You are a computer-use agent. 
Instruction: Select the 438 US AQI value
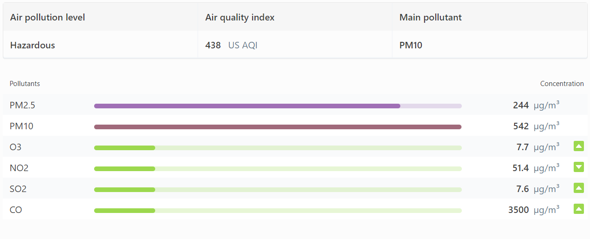(232, 46)
